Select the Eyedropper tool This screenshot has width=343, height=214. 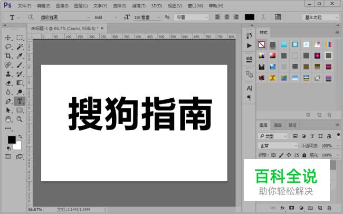(x=20, y=55)
